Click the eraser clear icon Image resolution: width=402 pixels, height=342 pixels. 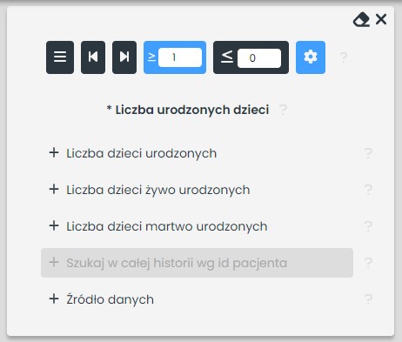point(361,20)
